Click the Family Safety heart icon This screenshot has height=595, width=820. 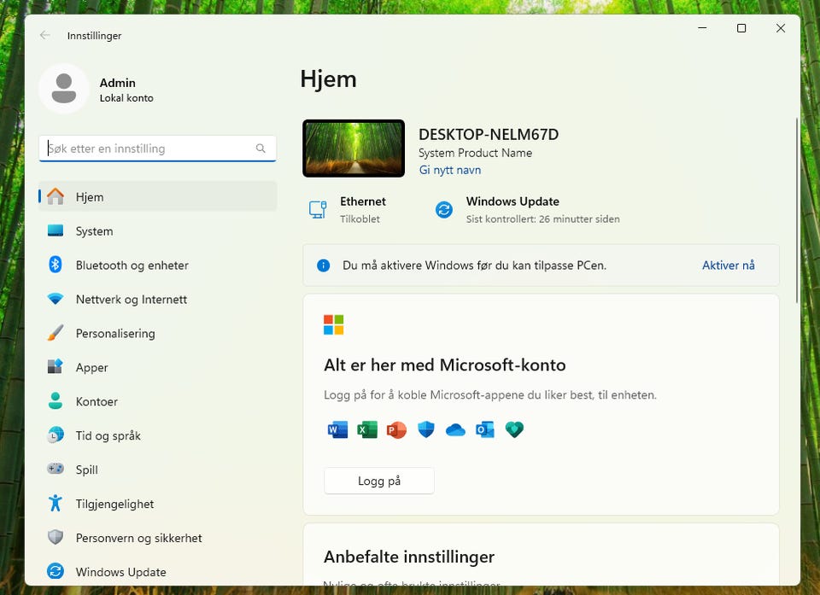click(x=514, y=429)
